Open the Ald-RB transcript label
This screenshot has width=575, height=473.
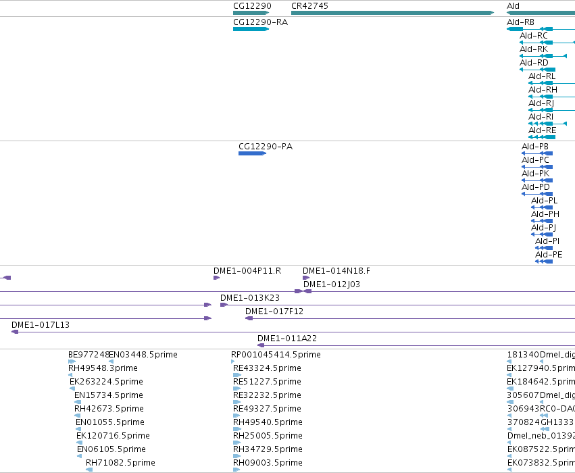coord(520,22)
